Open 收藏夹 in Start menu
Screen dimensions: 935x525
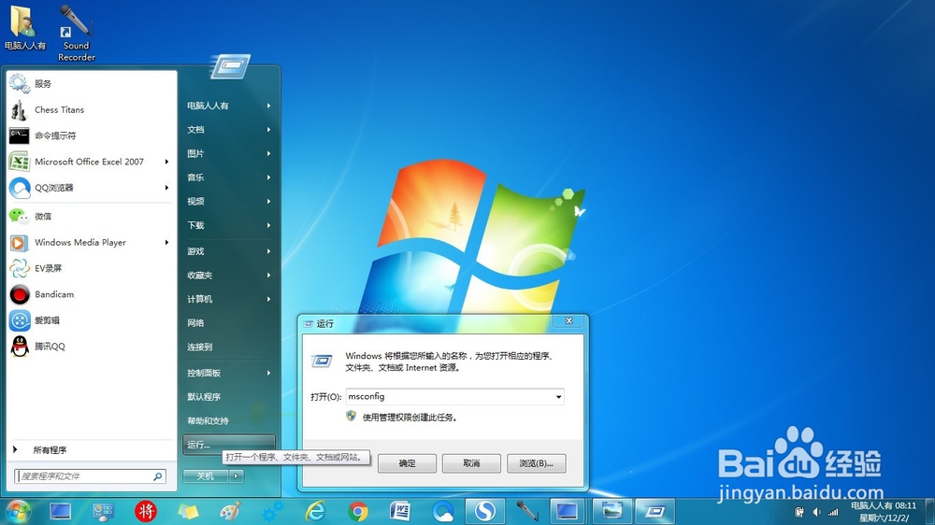[229, 276]
